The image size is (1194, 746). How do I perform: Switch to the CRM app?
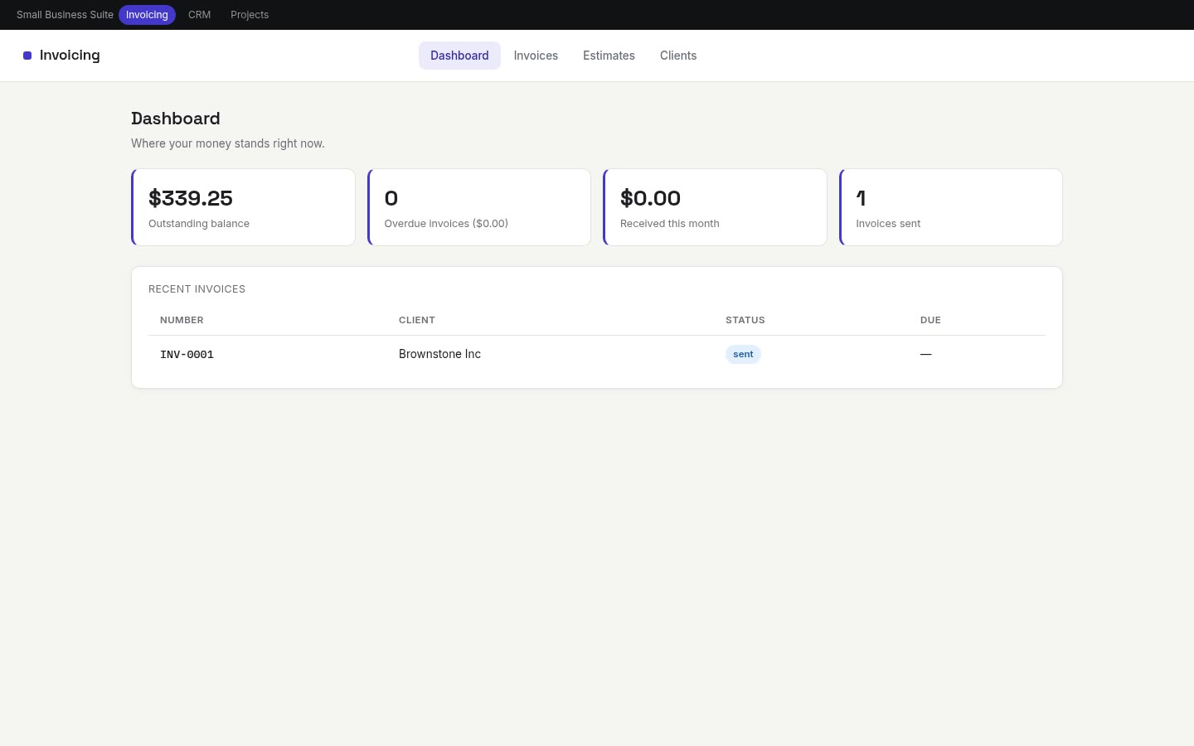(199, 15)
